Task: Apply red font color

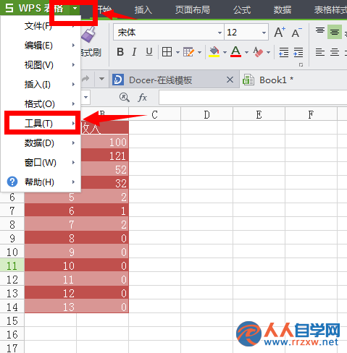Action: 236,52
